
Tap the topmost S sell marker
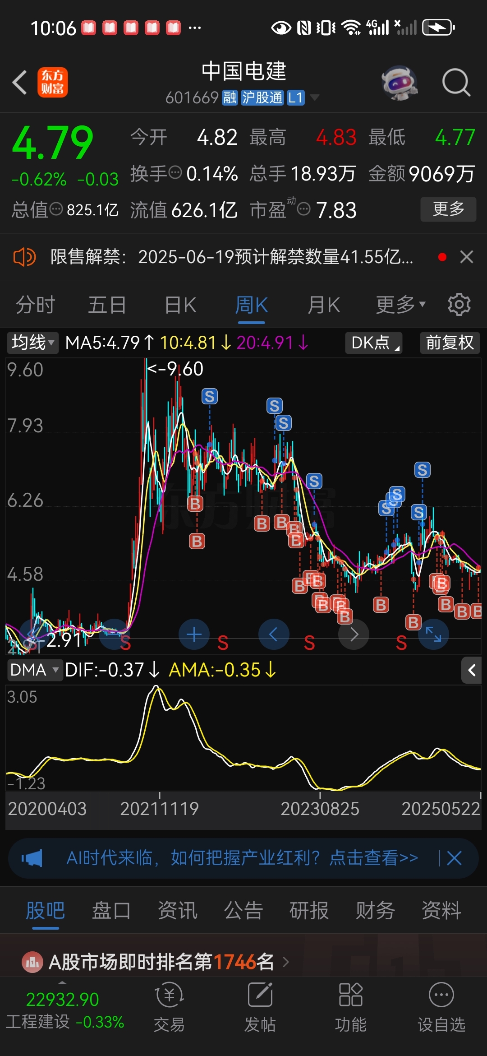(209, 397)
